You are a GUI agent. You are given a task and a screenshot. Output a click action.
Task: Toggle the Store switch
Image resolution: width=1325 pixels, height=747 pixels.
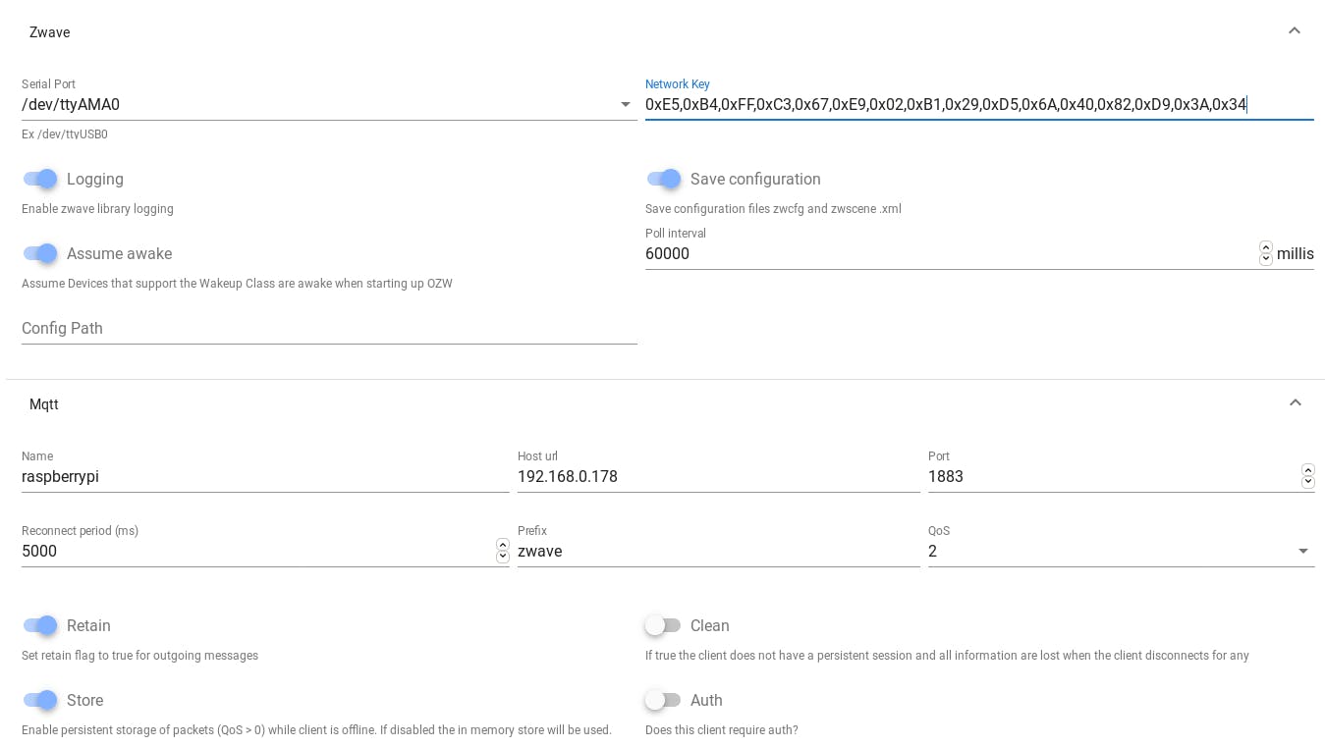40,700
